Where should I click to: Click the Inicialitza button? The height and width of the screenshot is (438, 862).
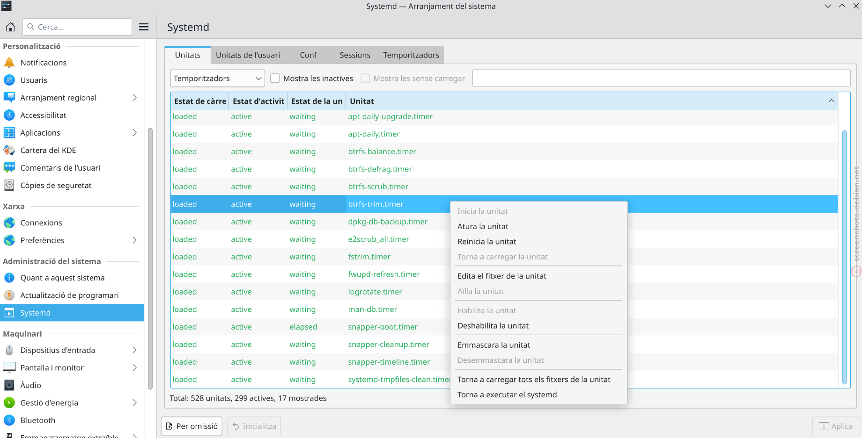[x=254, y=426]
